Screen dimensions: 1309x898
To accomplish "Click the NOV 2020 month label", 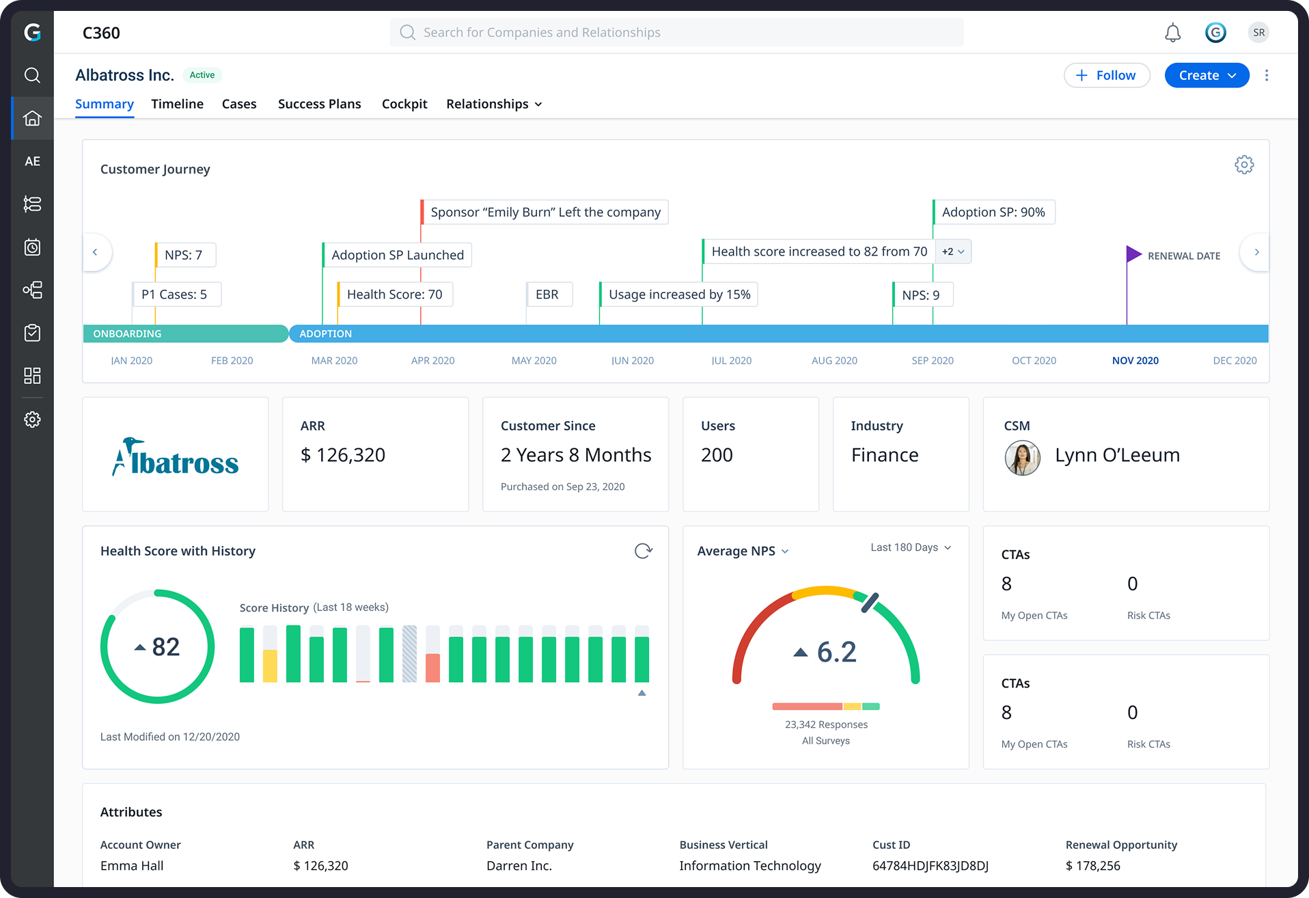I will click(x=1135, y=361).
